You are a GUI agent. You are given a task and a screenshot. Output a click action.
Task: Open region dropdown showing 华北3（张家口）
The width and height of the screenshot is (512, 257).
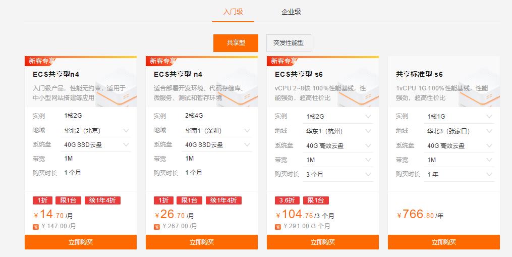coord(459,131)
